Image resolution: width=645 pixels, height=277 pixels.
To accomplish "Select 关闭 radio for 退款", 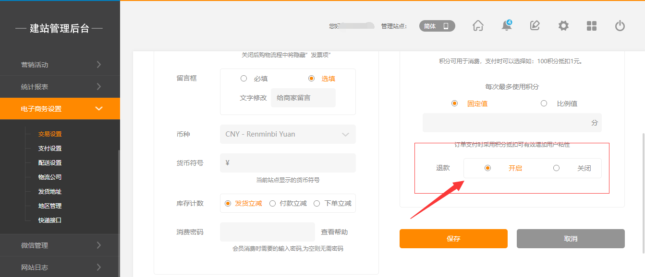I will [556, 168].
